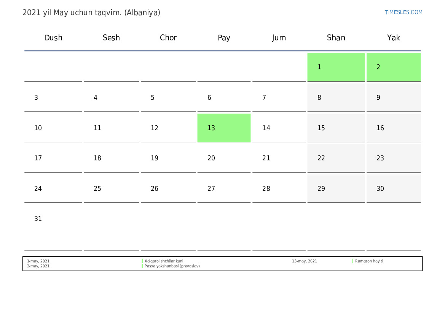Click green swatch beside Ramazon hayiti
This screenshot has height=315, width=445.
pos(352,261)
